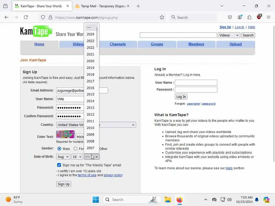Click the Sign Up form button
This screenshot has width=275, height=206.
tap(64, 184)
